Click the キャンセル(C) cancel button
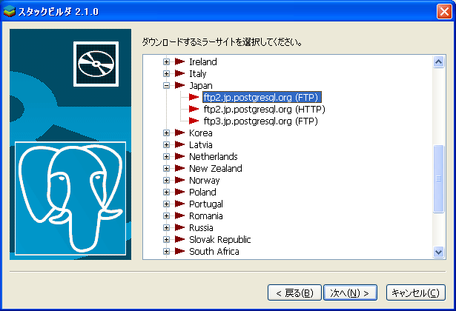The width and height of the screenshot is (456, 311). (416, 292)
